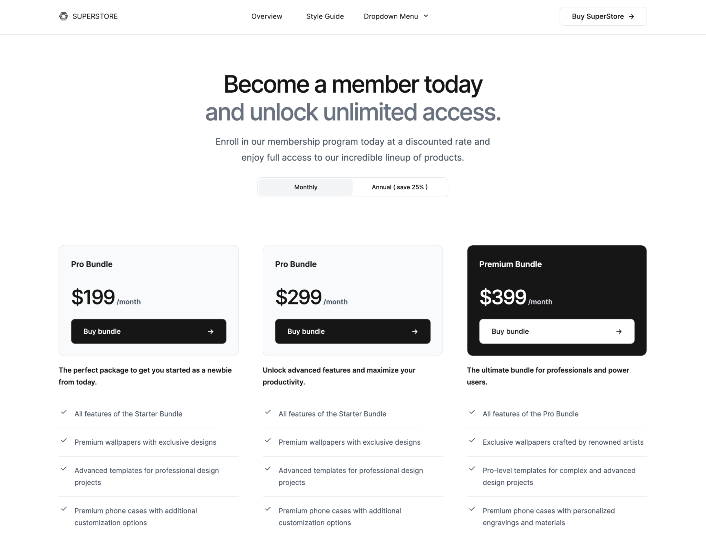
Task: Click the SuperStore hexagon logo icon
Action: pyautogui.click(x=64, y=16)
